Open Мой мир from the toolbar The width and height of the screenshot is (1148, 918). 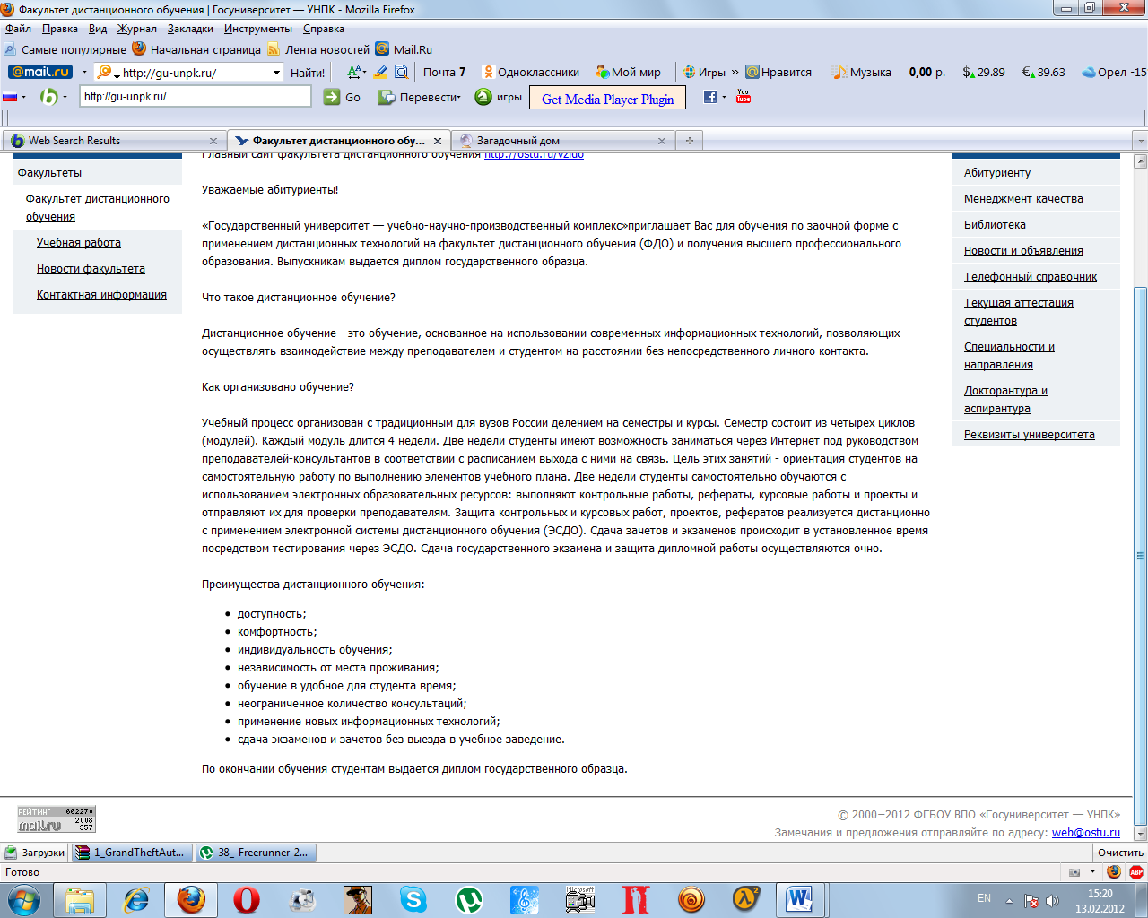pyautogui.click(x=628, y=72)
